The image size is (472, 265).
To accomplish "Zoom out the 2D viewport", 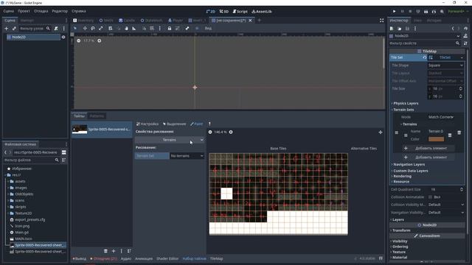I will click(x=79, y=40).
